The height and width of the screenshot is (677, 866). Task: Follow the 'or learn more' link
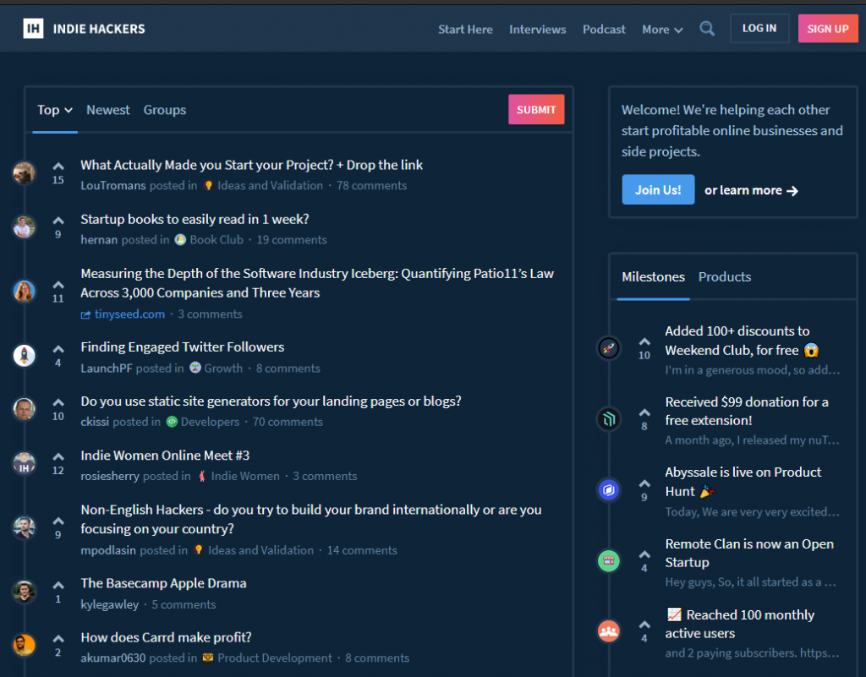coord(751,190)
